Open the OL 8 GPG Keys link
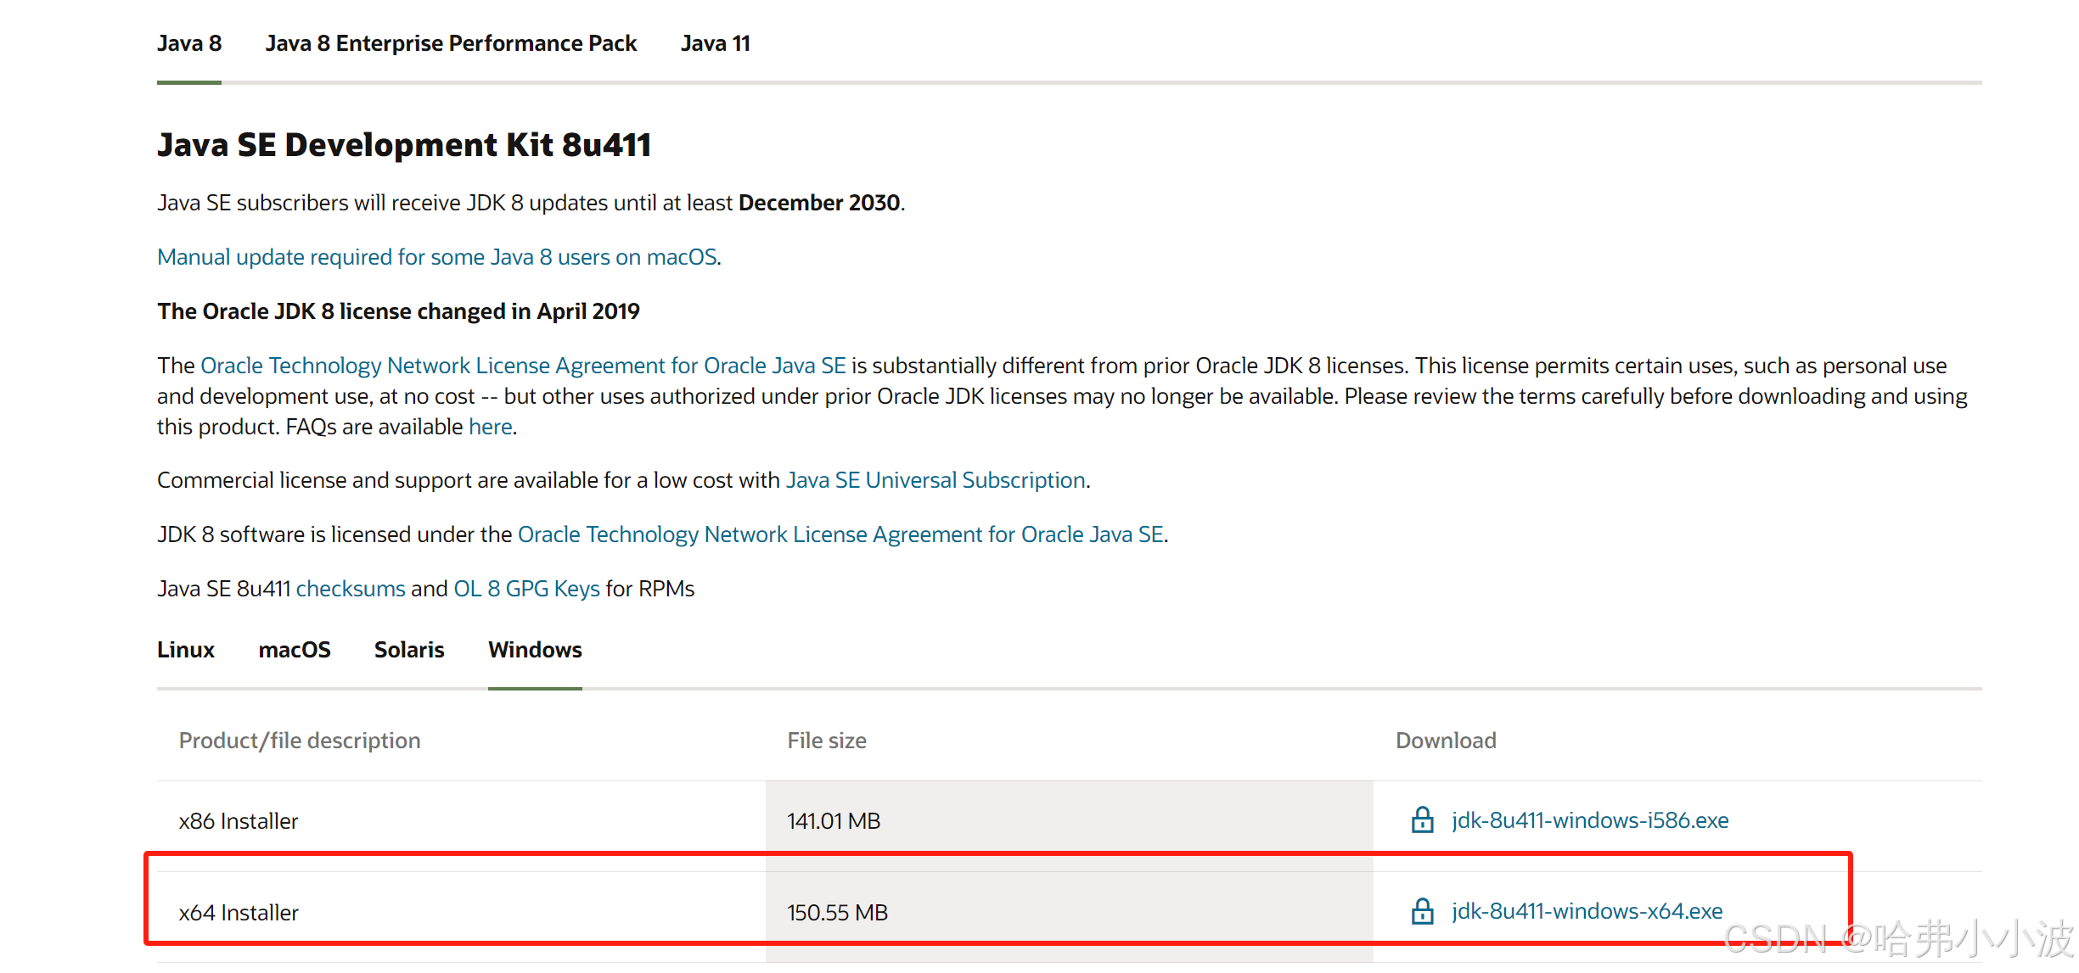This screenshot has width=2079, height=973. pos(526,589)
